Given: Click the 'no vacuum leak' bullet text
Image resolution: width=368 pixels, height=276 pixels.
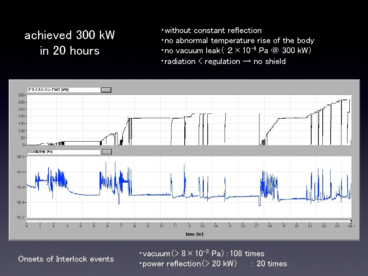Looking at the screenshot, I should 236,50.
